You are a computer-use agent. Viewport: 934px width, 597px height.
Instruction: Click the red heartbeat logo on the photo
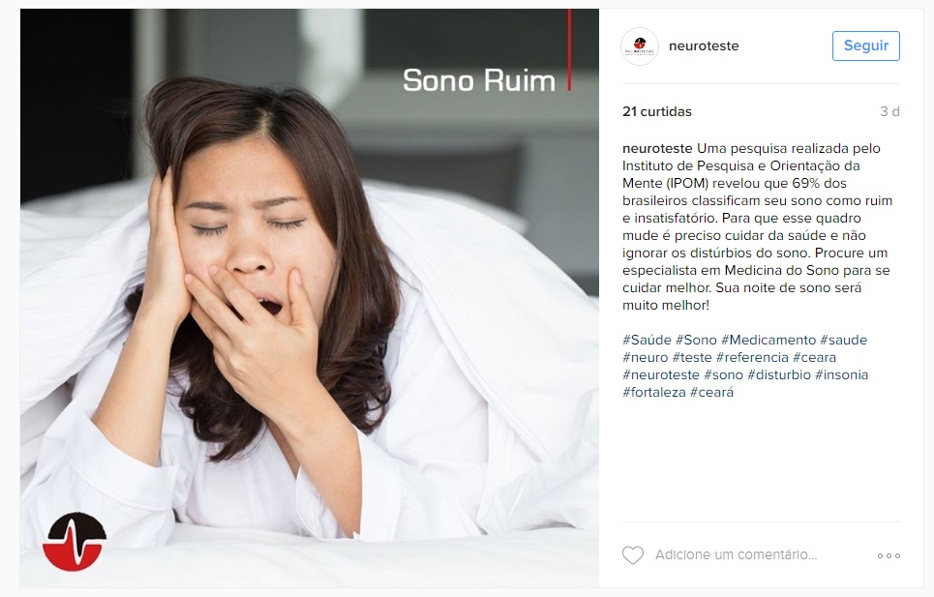click(75, 541)
